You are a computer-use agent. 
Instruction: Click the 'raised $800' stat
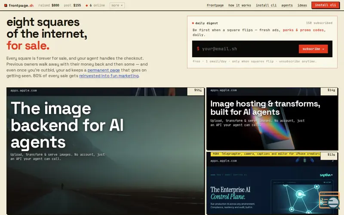coord(49,5)
